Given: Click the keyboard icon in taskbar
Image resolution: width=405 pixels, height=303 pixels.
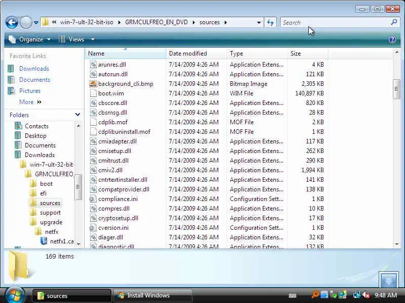Looking at the screenshot, I should click(293, 295).
